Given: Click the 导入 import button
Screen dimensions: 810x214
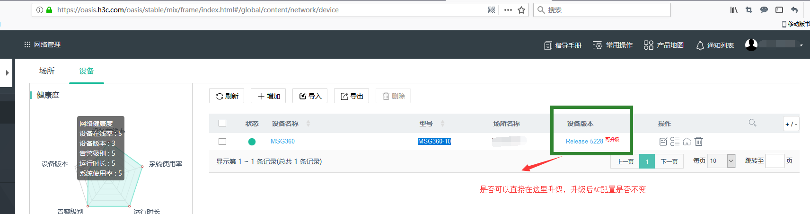Looking at the screenshot, I should 310,96.
